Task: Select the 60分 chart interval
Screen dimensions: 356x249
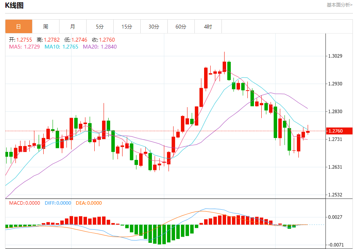Action: pos(181,27)
